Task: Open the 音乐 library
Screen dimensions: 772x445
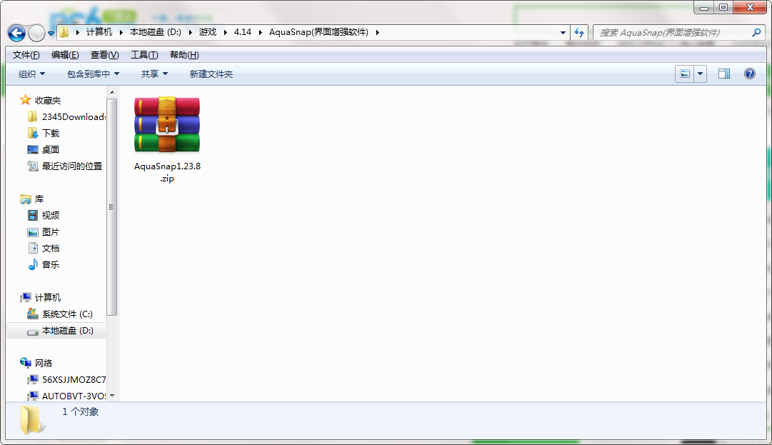Action: [50, 265]
